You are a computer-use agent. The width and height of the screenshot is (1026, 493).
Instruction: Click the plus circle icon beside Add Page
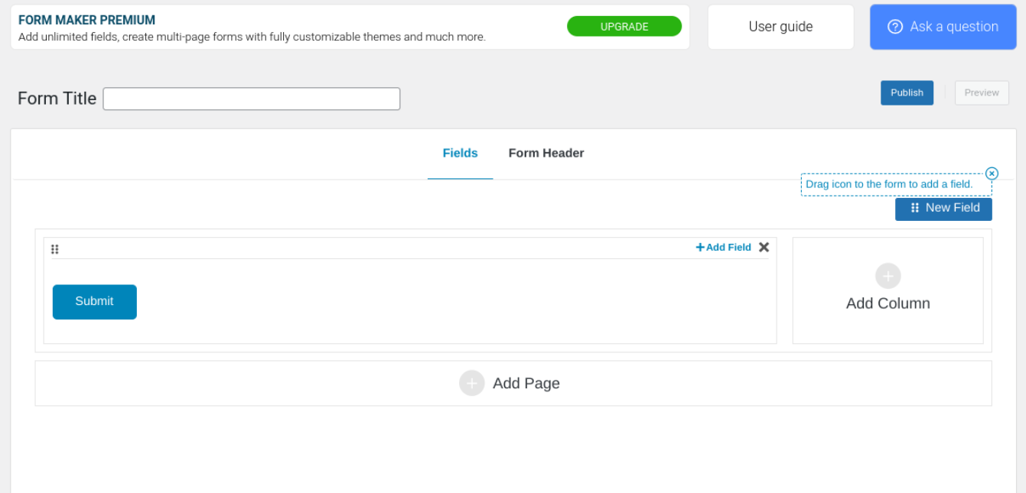472,383
